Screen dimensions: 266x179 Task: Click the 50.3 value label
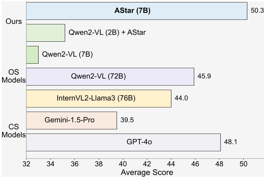tap(256, 11)
